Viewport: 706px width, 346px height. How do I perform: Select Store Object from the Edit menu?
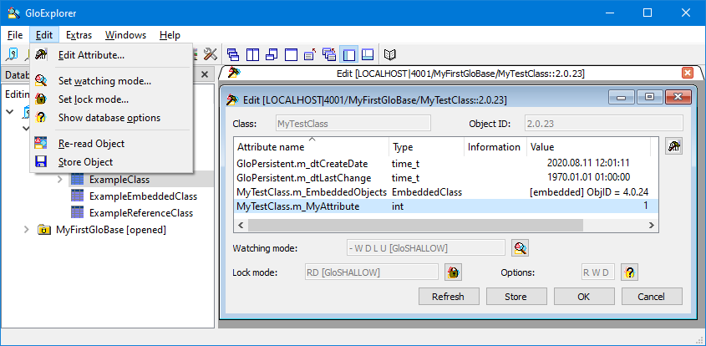[x=112, y=162]
